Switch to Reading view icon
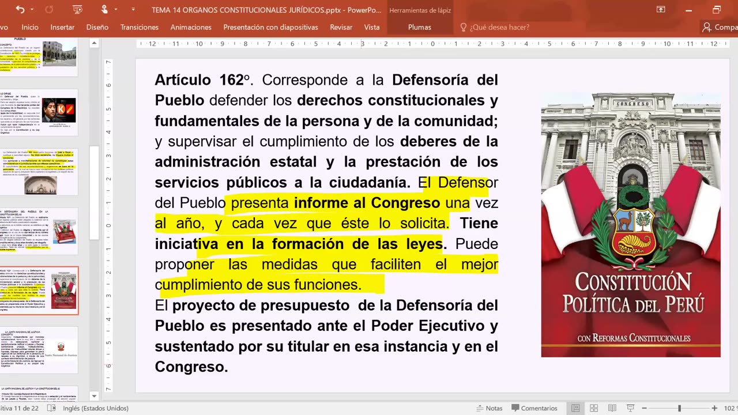Screen dimensions: 738x415 [x=612, y=408]
